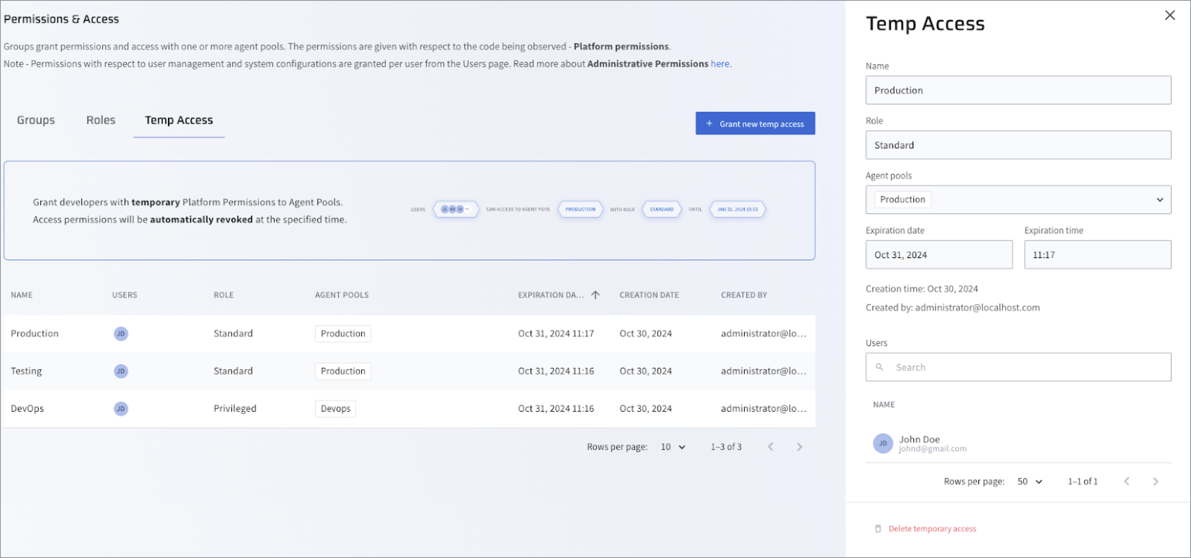This screenshot has height=558, width=1191.
Task: Open rows per page 50 dropdown
Action: (x=1030, y=481)
